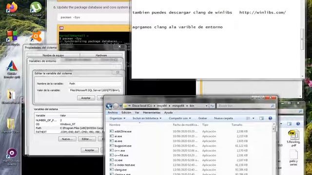Viewport: 312px width, 175px height.
Task: Click the Nueva... system variable button
Action: pyautogui.click(x=67, y=139)
